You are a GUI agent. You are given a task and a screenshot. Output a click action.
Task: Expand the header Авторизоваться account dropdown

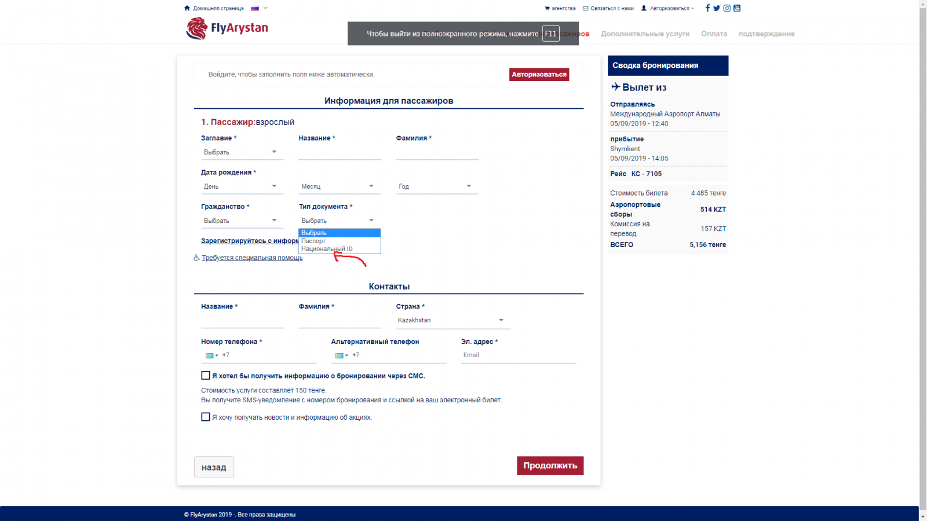671,8
